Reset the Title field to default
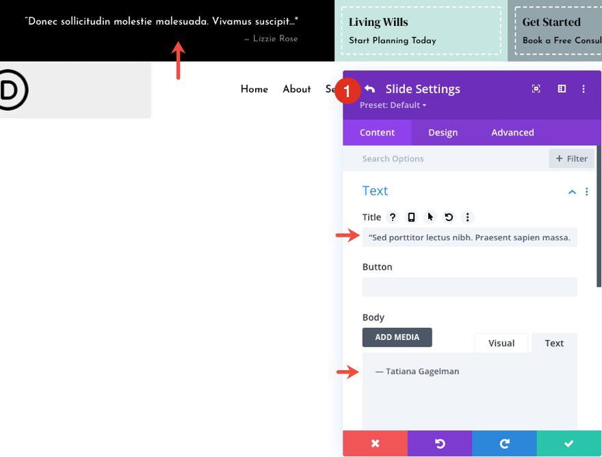The height and width of the screenshot is (457, 602). click(449, 217)
